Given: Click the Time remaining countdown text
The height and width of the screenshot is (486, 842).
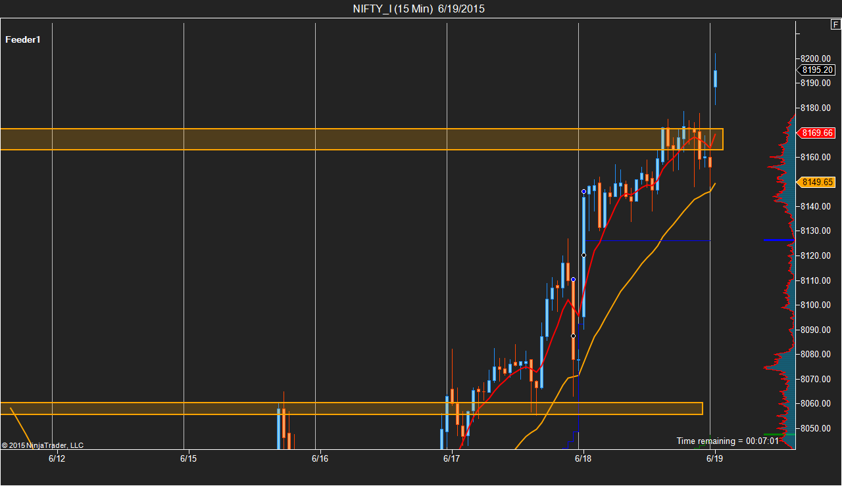Looking at the screenshot, I should (x=728, y=441).
